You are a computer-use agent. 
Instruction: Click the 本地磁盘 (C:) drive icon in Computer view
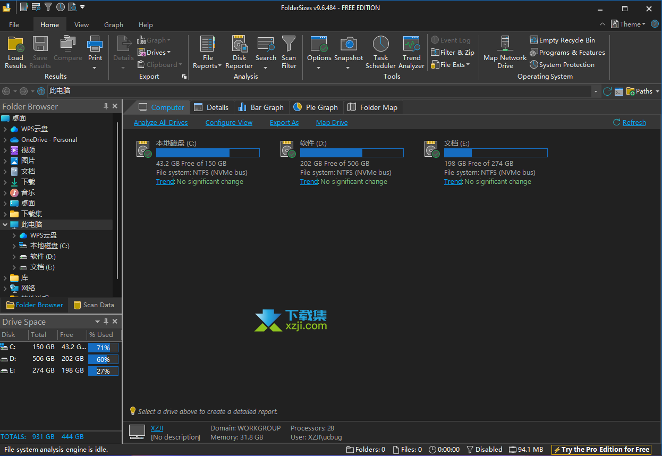coord(145,149)
